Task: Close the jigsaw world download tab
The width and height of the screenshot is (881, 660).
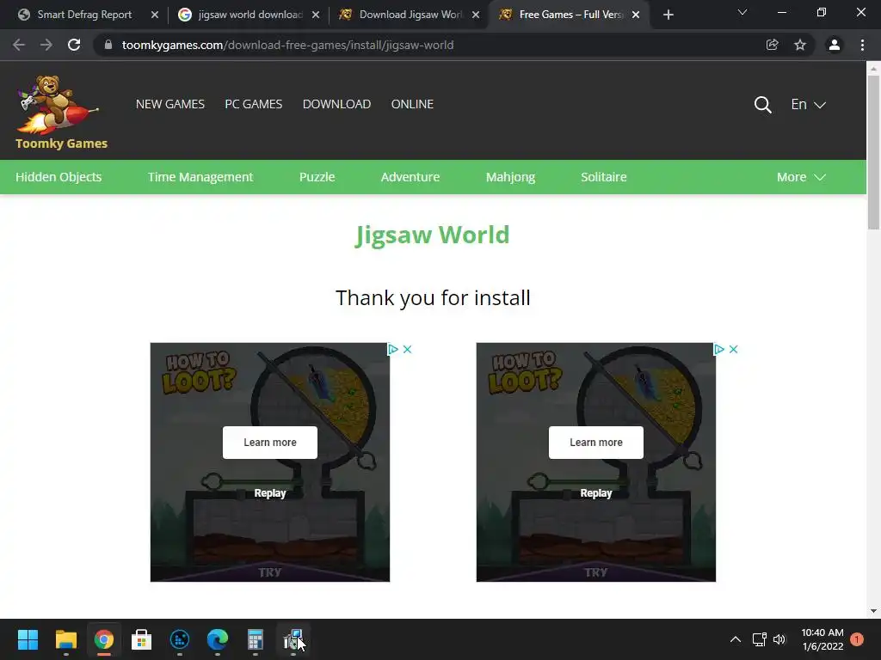Action: (x=316, y=15)
